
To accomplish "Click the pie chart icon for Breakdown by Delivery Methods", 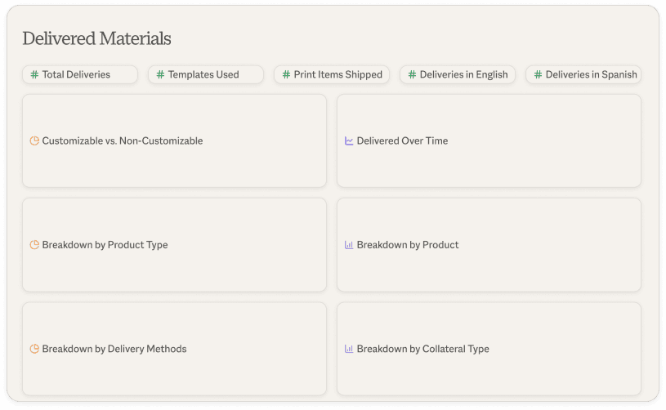I will click(34, 349).
